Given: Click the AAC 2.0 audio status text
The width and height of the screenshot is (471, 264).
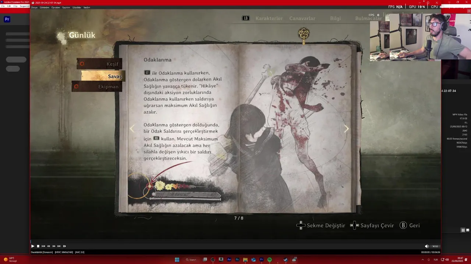Looking at the screenshot, I should [79, 252].
